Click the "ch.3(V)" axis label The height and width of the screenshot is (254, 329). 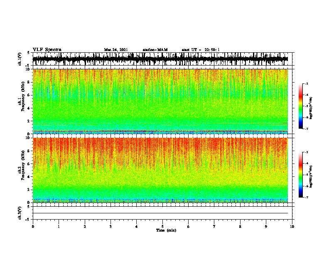tap(20, 213)
